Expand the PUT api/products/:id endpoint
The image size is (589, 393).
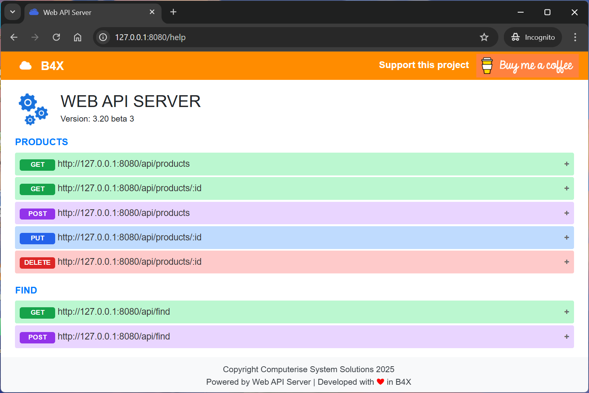pos(567,237)
